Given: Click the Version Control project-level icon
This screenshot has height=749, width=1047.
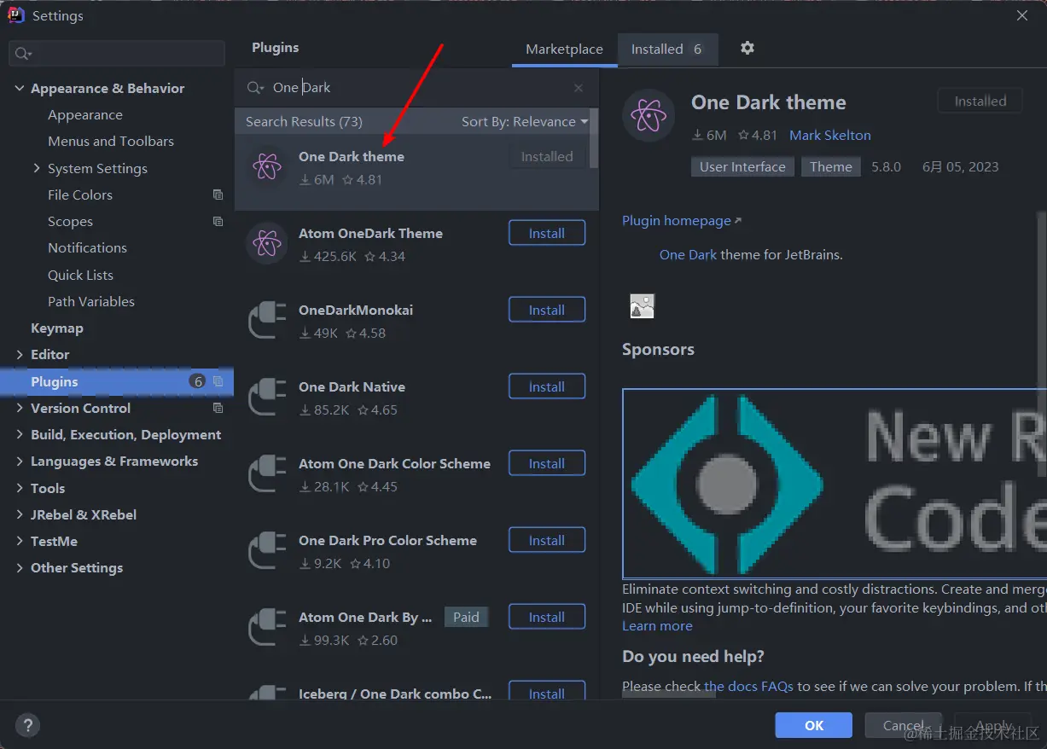Looking at the screenshot, I should pos(218,408).
